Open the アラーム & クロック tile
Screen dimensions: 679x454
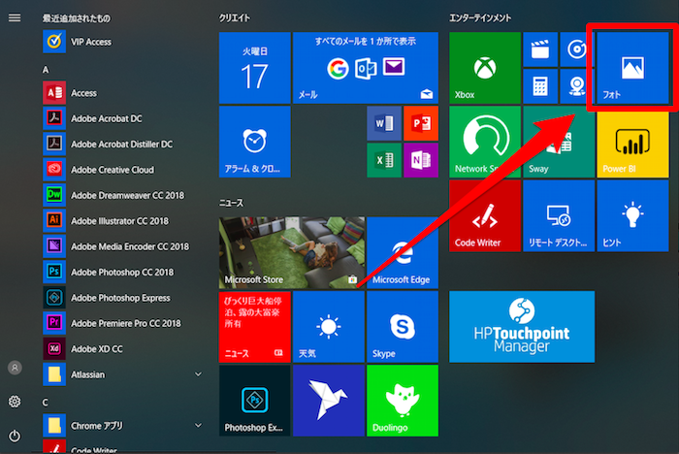(x=254, y=142)
